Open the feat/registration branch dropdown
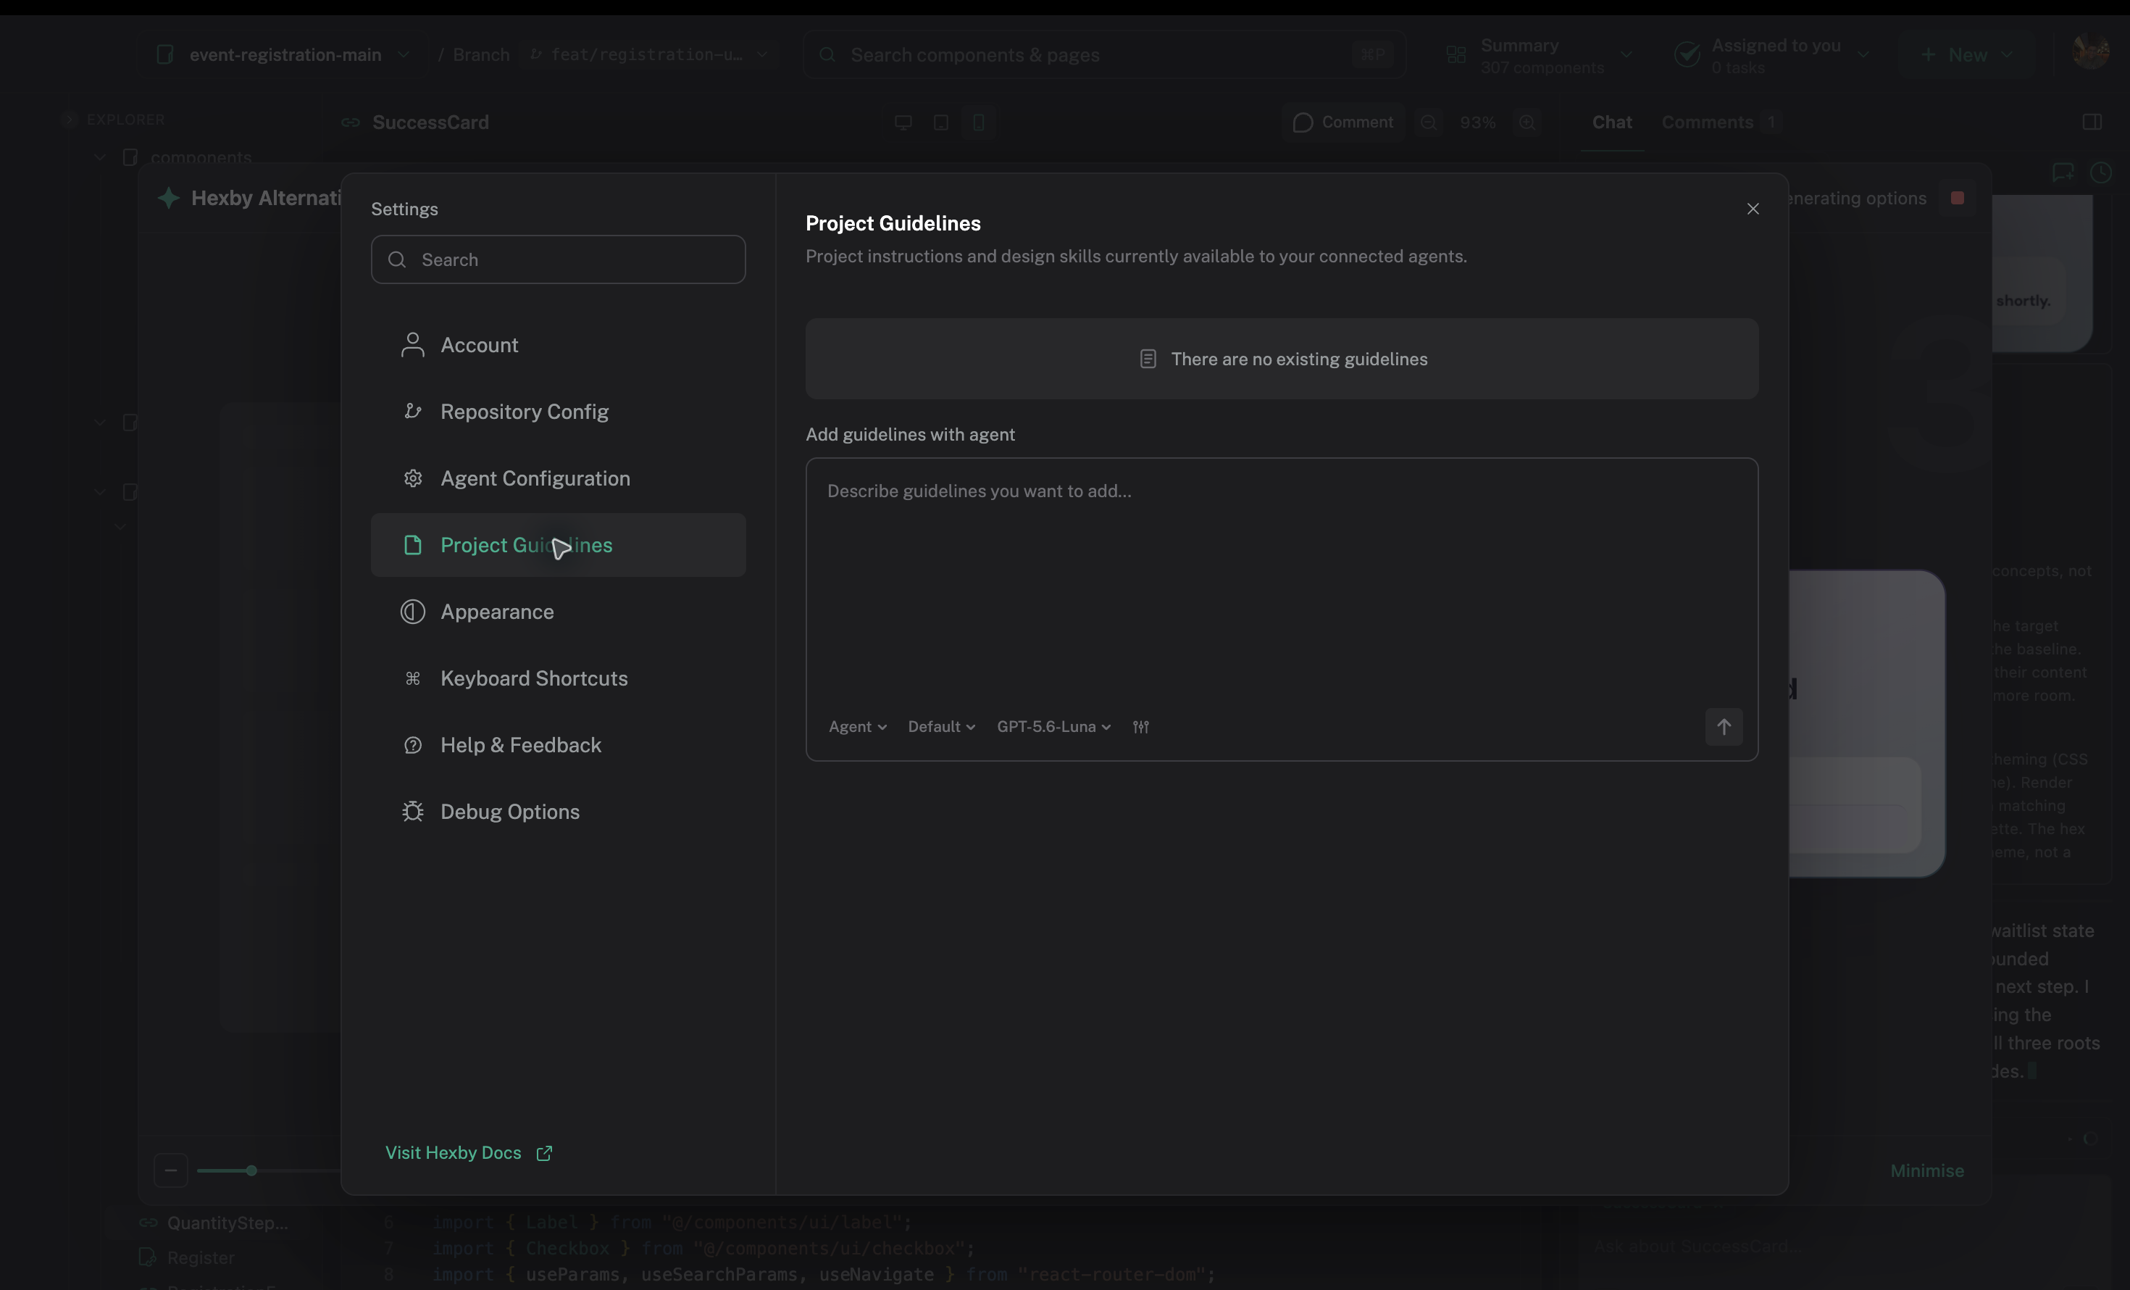Image resolution: width=2130 pixels, height=1290 pixels. (x=649, y=54)
